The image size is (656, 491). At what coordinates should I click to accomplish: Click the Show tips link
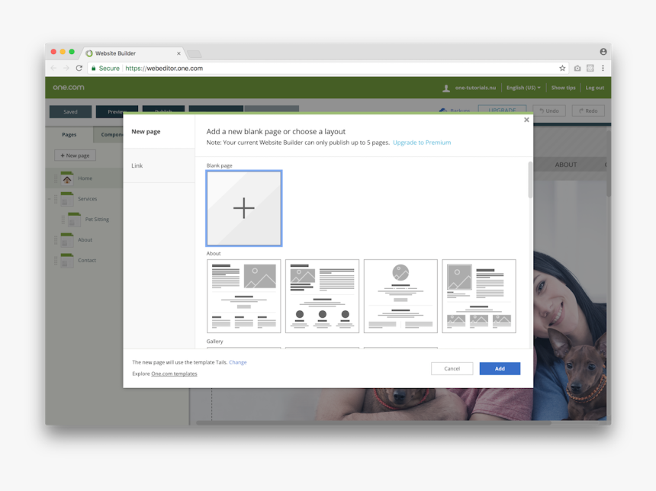point(563,88)
